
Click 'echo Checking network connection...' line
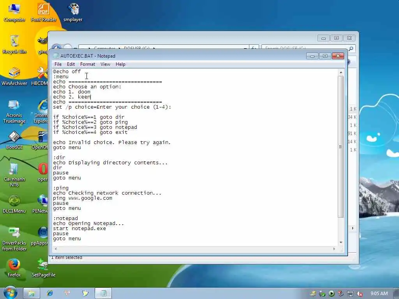[107, 193]
